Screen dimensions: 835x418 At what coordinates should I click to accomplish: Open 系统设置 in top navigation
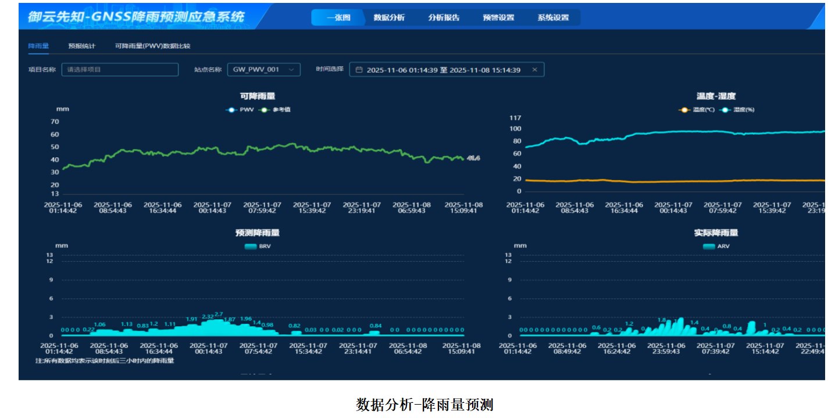(553, 17)
